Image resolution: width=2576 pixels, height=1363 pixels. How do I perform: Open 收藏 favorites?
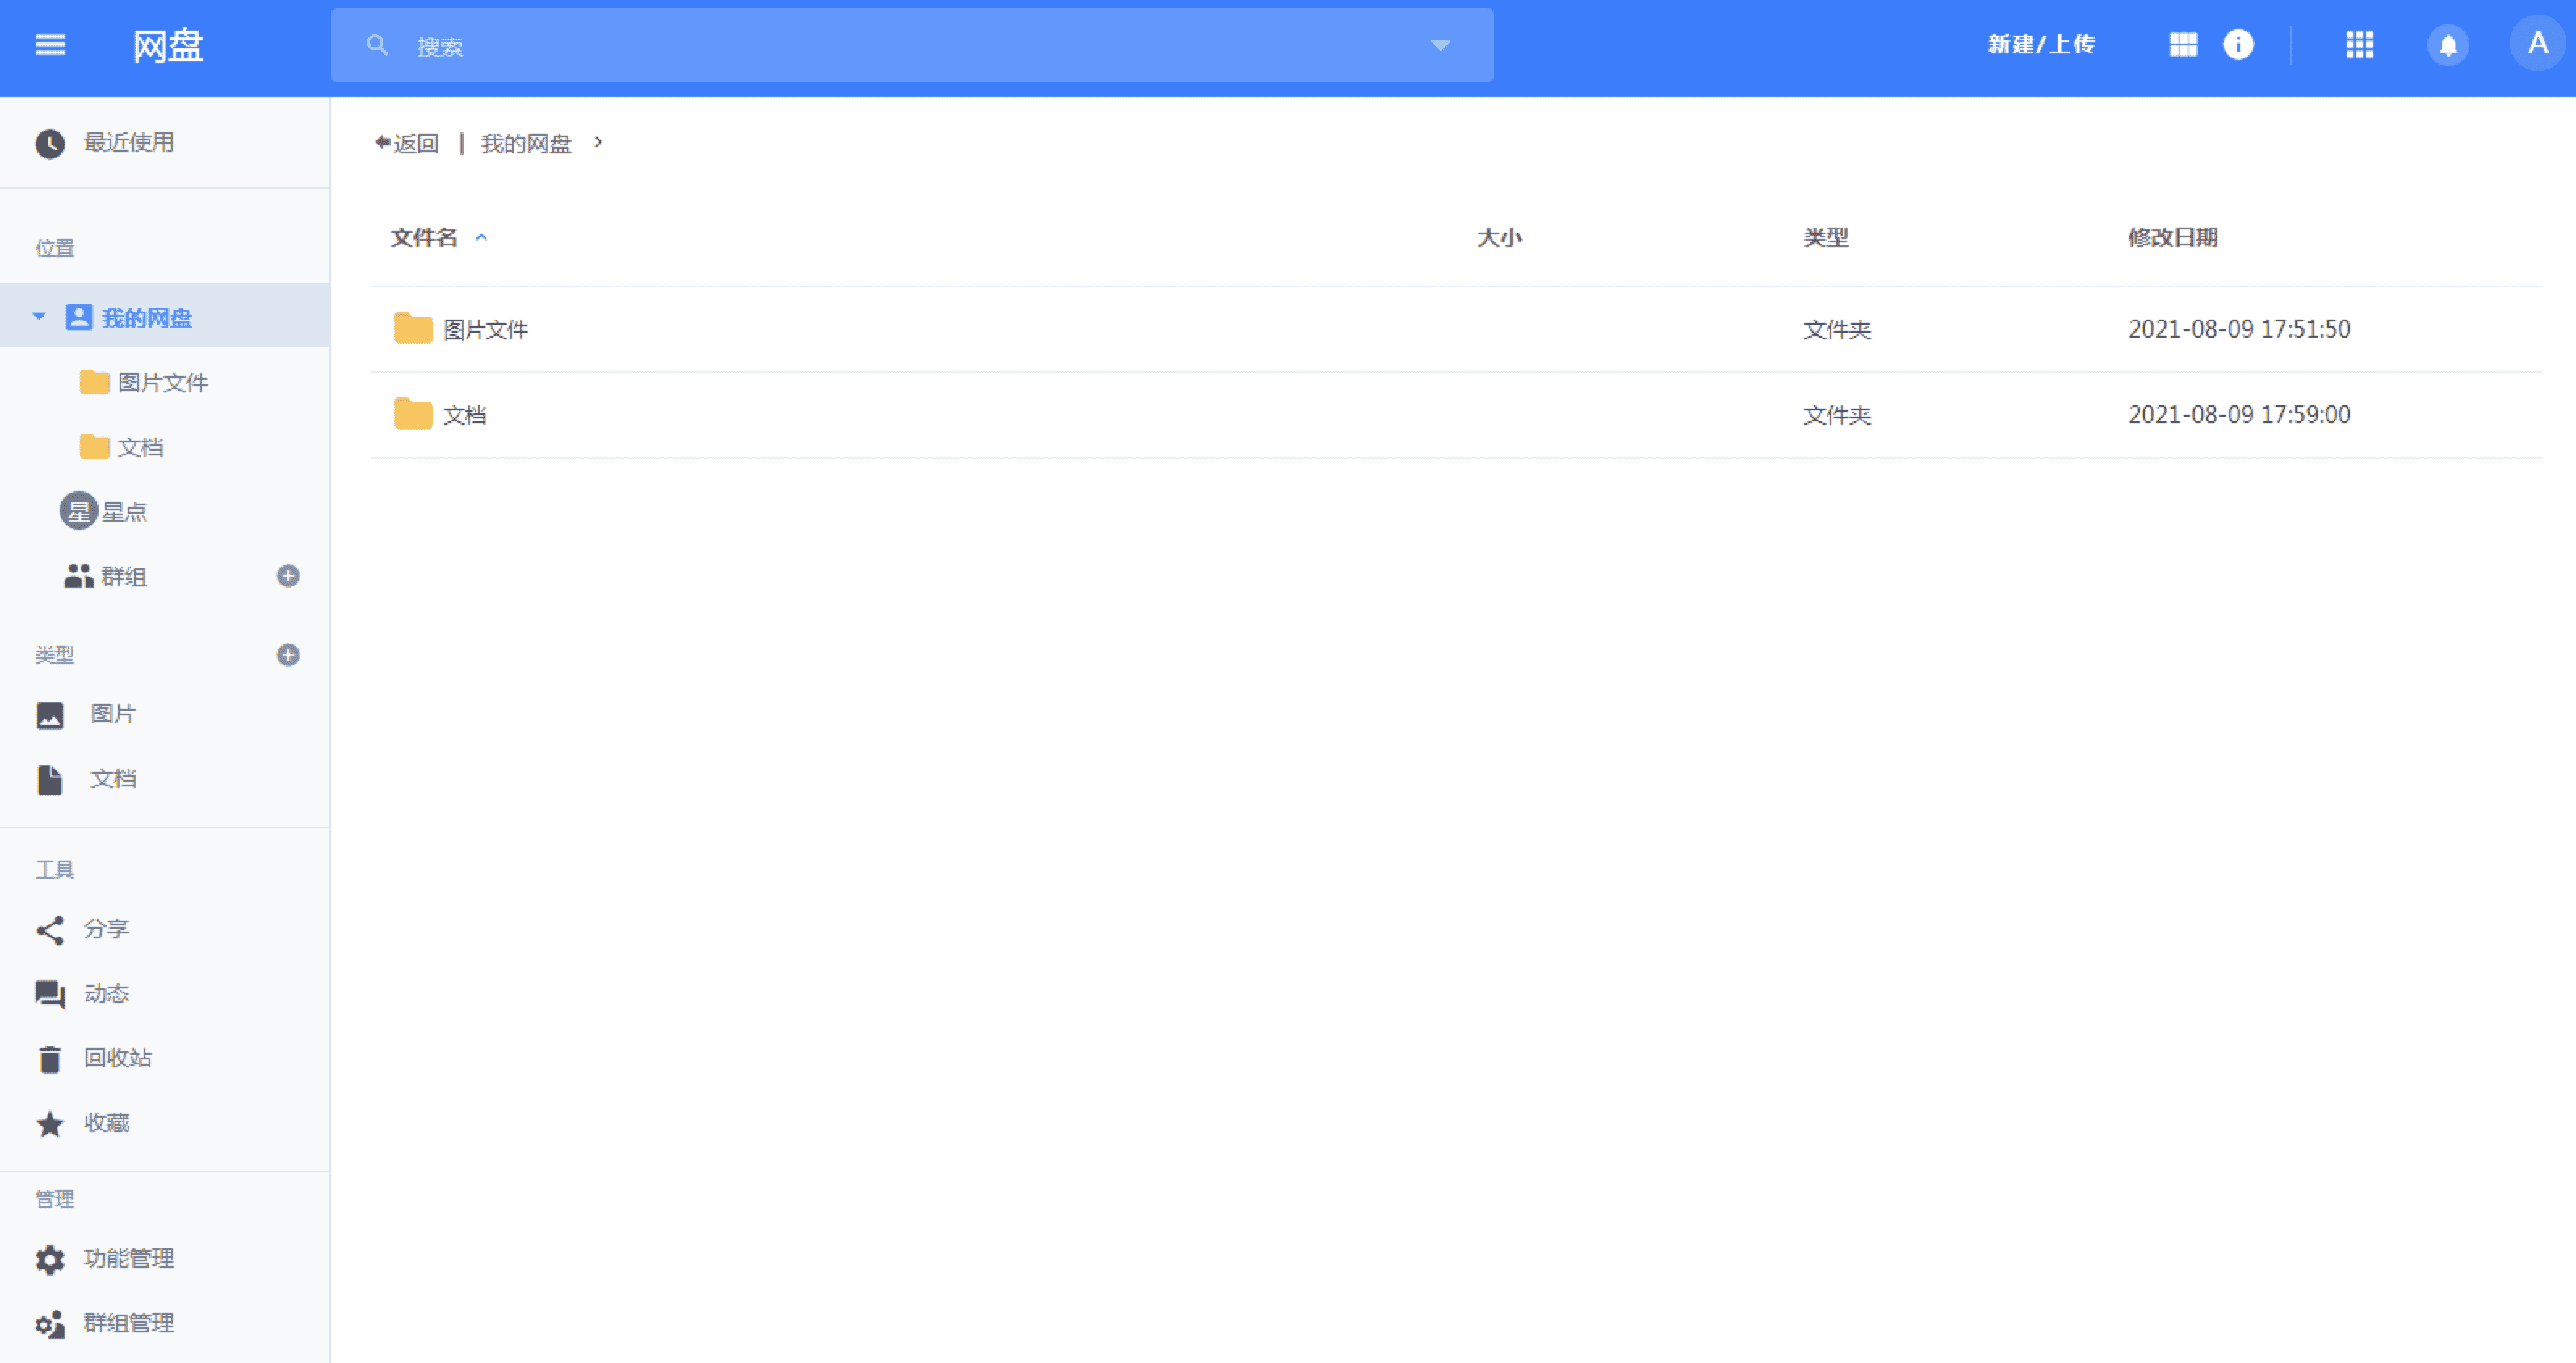click(x=106, y=1123)
